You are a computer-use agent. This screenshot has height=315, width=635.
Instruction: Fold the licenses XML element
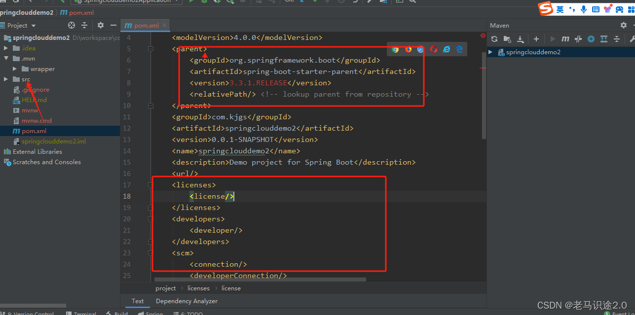tap(151, 185)
